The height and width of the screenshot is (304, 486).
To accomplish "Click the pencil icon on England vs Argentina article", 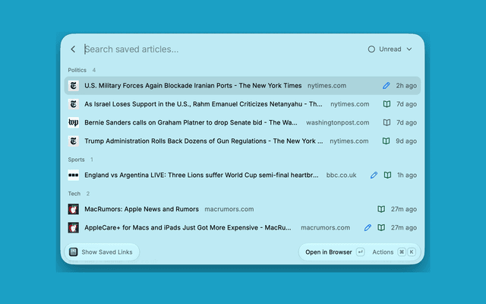I will pyautogui.click(x=374, y=175).
